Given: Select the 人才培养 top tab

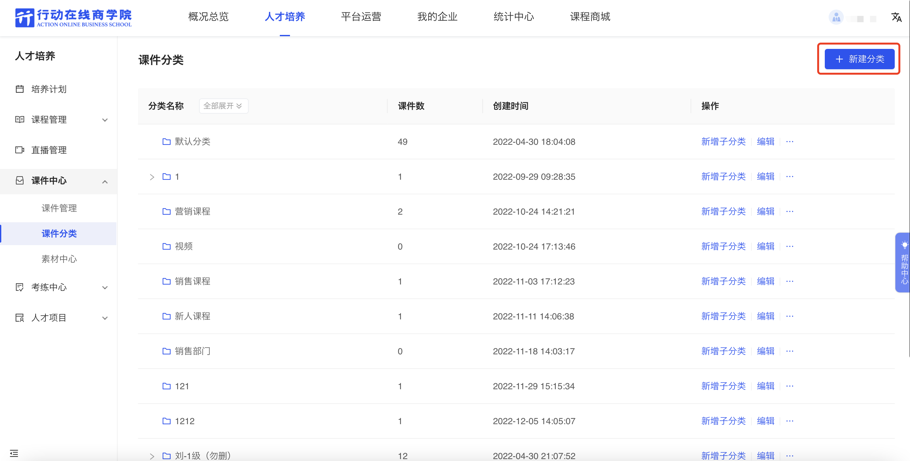Looking at the screenshot, I should tap(285, 17).
